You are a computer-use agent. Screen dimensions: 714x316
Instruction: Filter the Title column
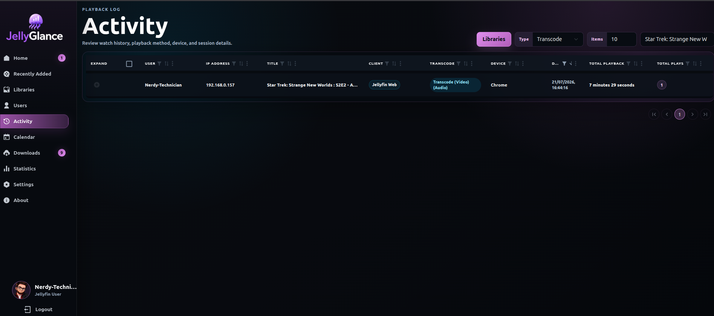(x=282, y=64)
